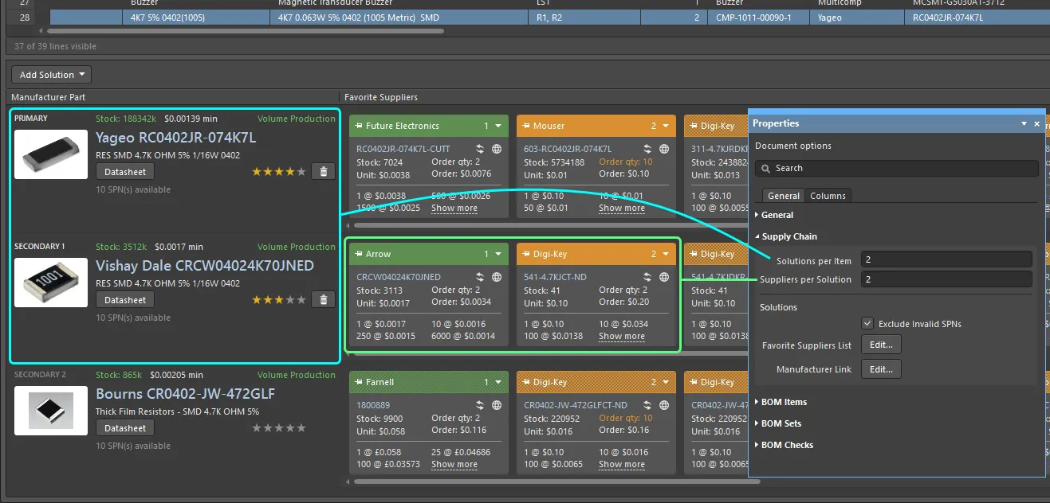
Task: Click the swap icon on Future Electronics card
Action: (x=481, y=149)
